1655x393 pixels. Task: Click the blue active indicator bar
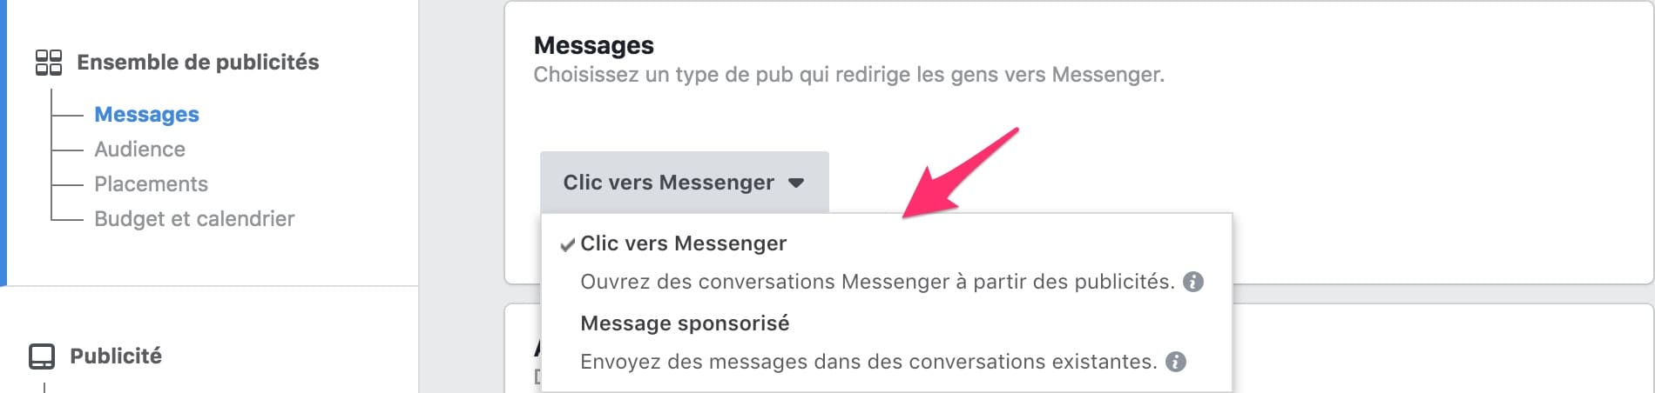(3, 143)
